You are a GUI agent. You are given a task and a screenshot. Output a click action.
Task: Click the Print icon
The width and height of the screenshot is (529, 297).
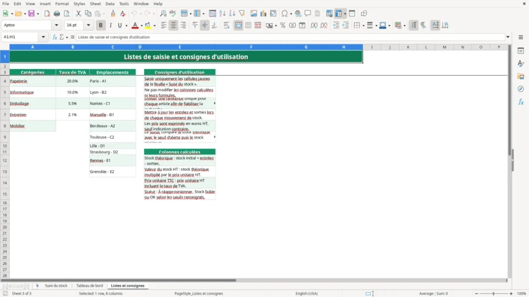pyautogui.click(x=57, y=13)
